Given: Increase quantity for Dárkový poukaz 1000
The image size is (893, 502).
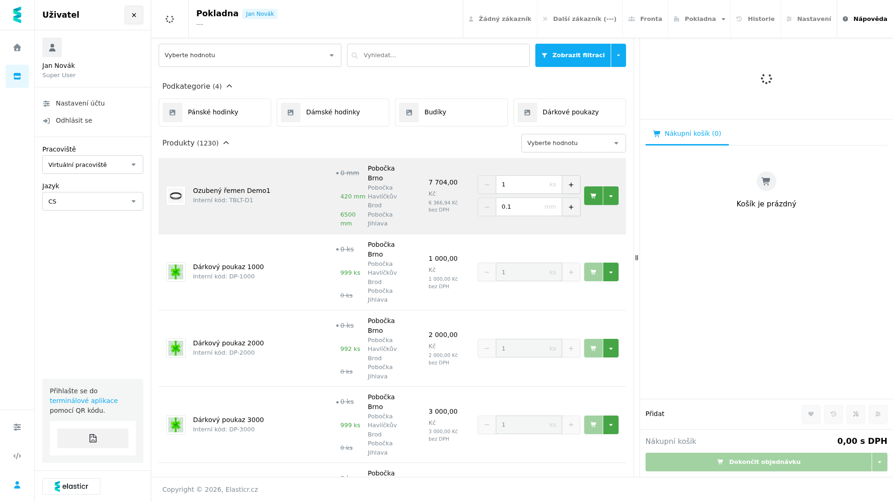Looking at the screenshot, I should [x=571, y=272].
